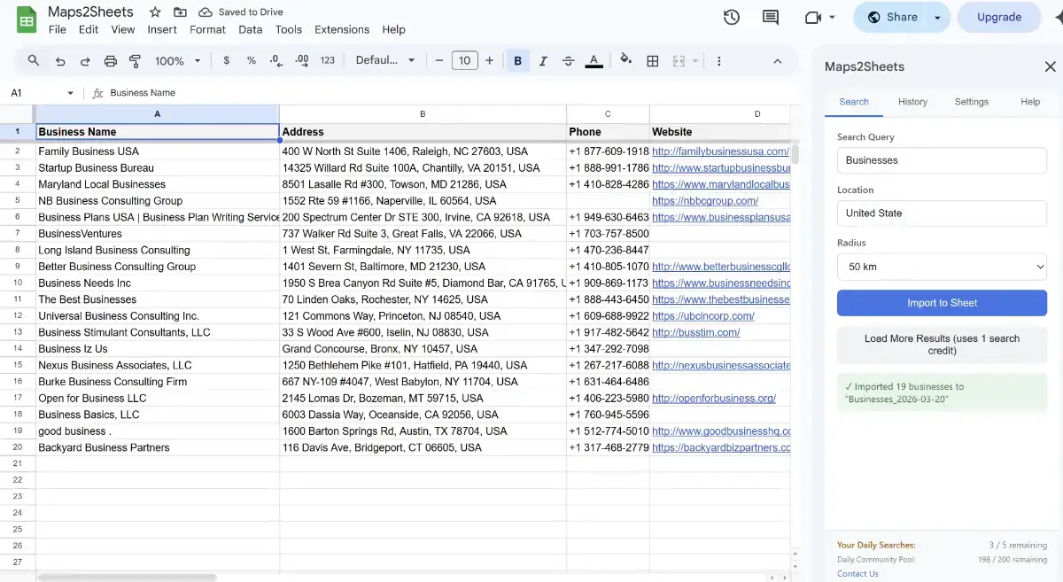Open the Data menu
The image size is (1063, 582).
pos(251,29)
